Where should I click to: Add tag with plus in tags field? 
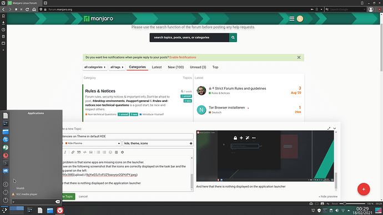(x=191, y=144)
